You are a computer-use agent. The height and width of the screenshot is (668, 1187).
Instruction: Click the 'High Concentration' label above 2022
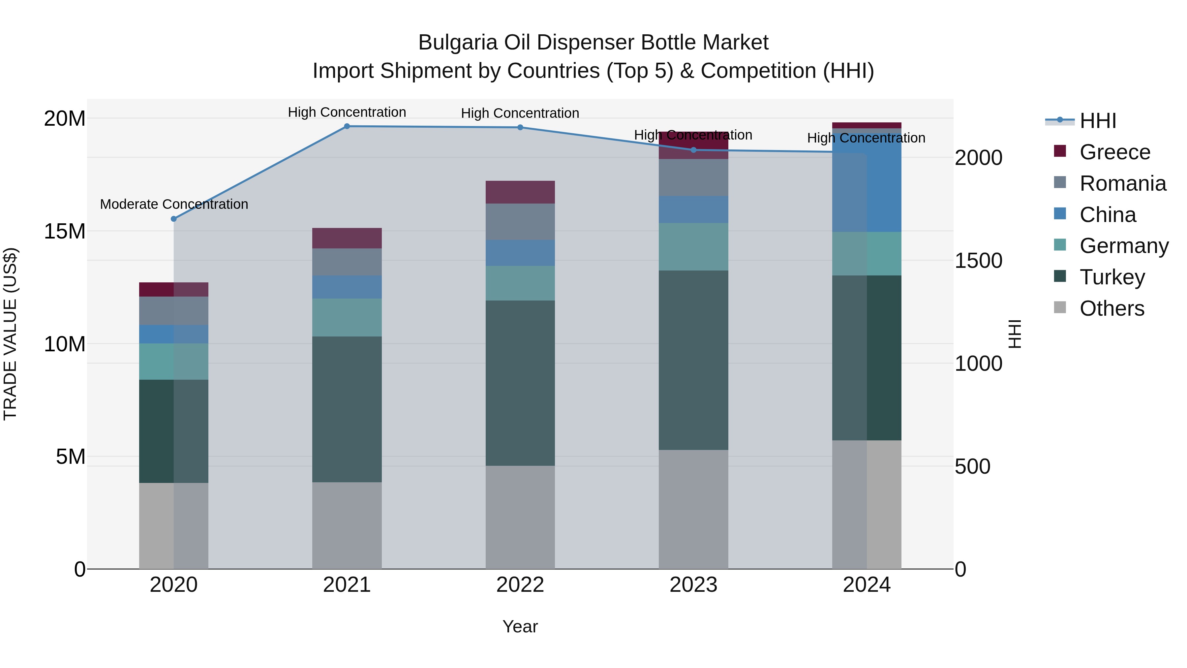pyautogui.click(x=520, y=113)
